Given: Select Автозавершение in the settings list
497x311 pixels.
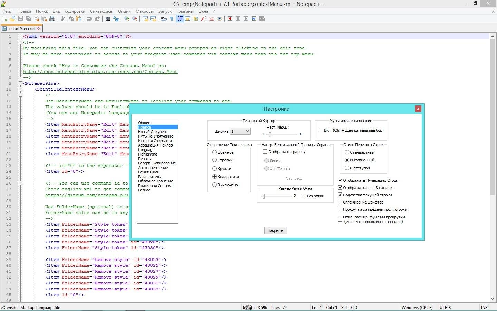Looking at the screenshot, I should (x=153, y=168).
